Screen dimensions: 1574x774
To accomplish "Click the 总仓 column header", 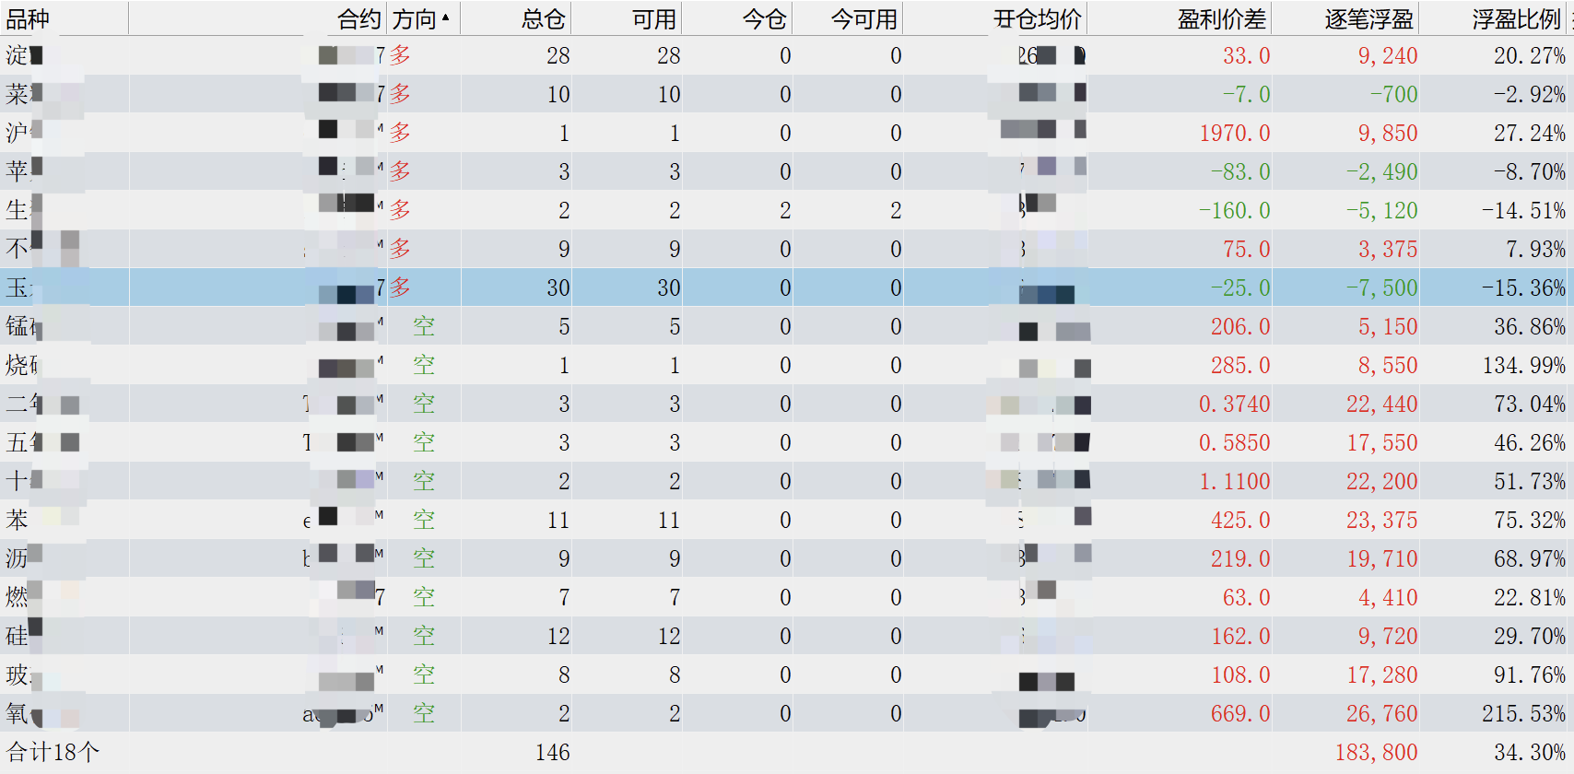I will click(x=543, y=18).
